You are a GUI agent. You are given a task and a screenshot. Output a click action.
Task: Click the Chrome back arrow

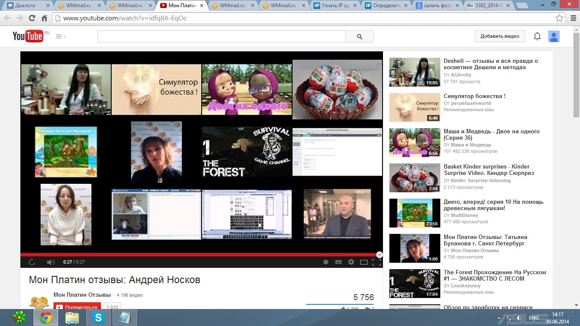click(x=7, y=18)
